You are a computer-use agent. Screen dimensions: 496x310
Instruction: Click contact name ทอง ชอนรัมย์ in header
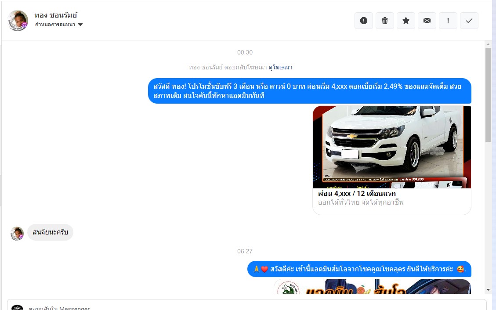pos(56,15)
